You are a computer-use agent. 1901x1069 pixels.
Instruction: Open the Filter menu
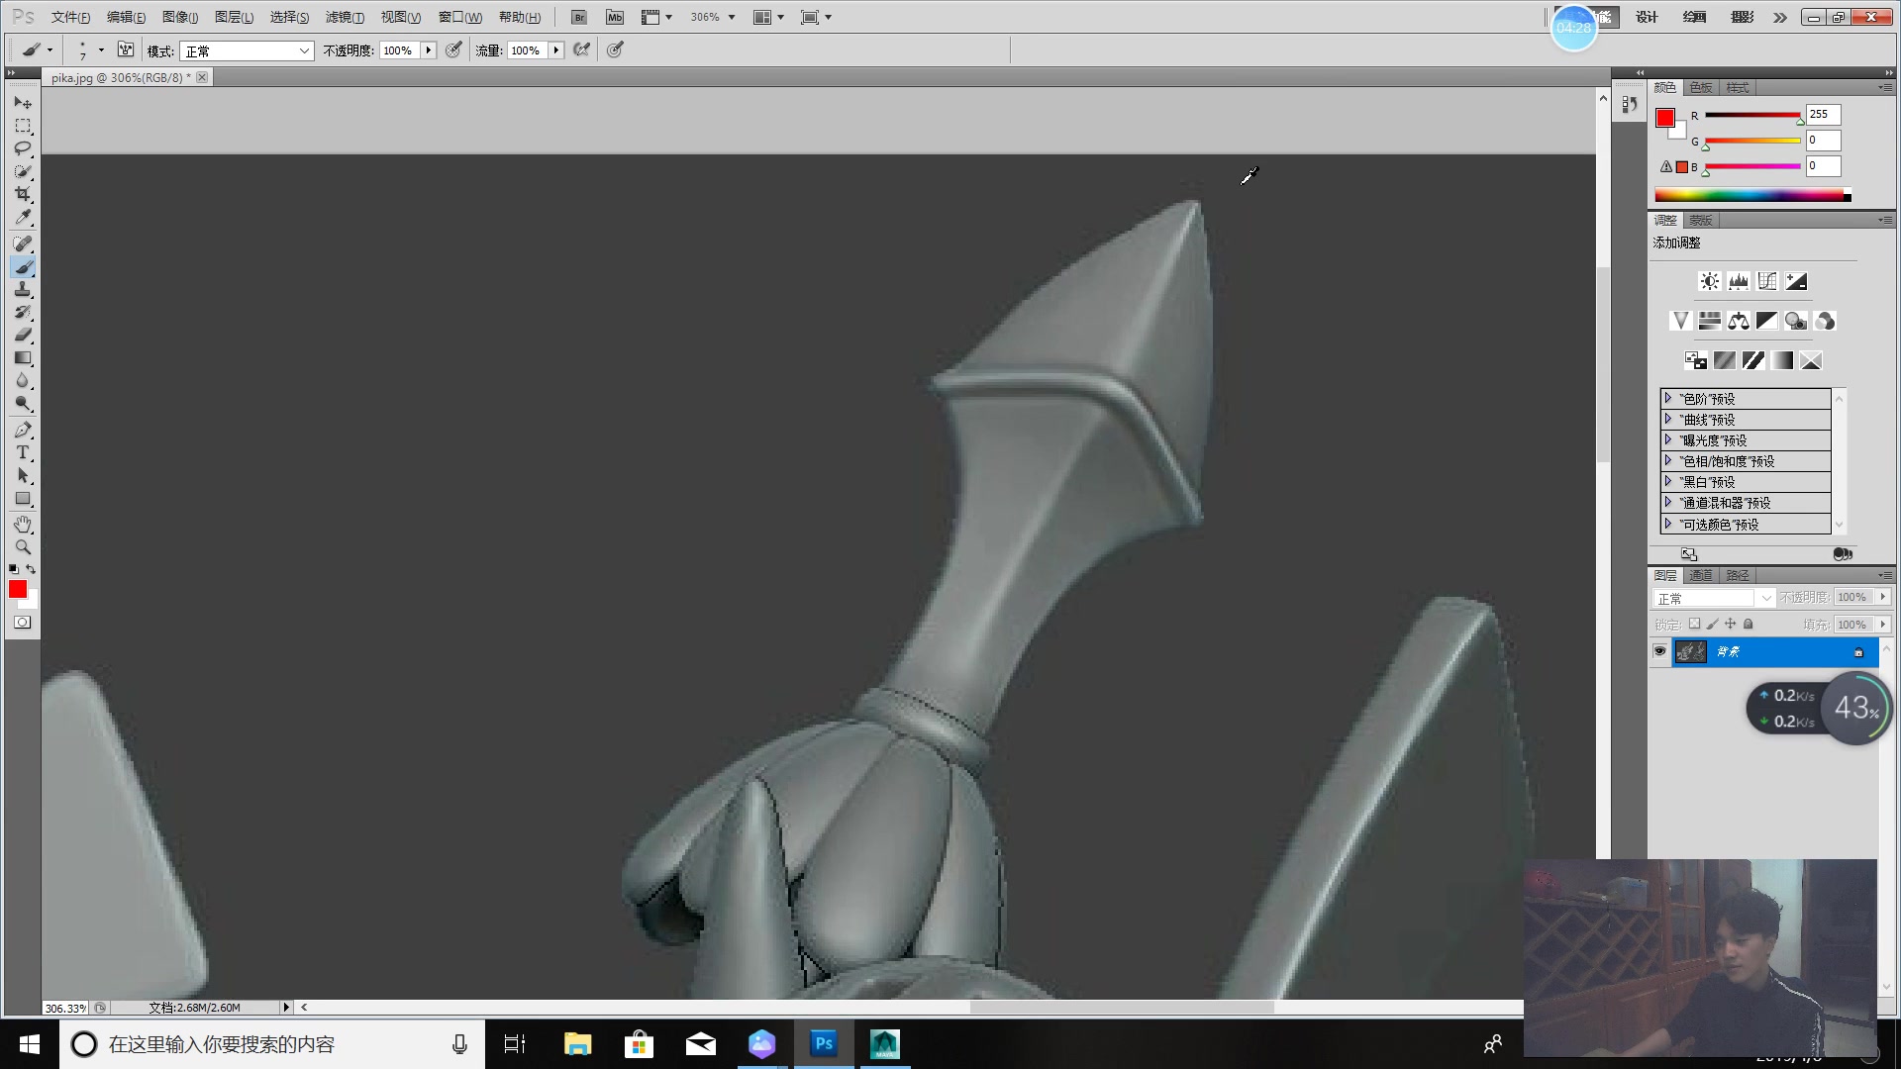pos(344,17)
